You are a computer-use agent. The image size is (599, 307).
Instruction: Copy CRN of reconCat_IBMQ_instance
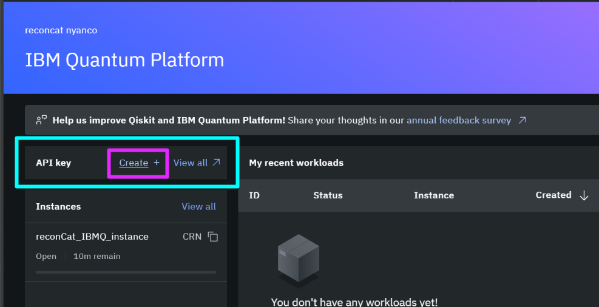point(213,237)
